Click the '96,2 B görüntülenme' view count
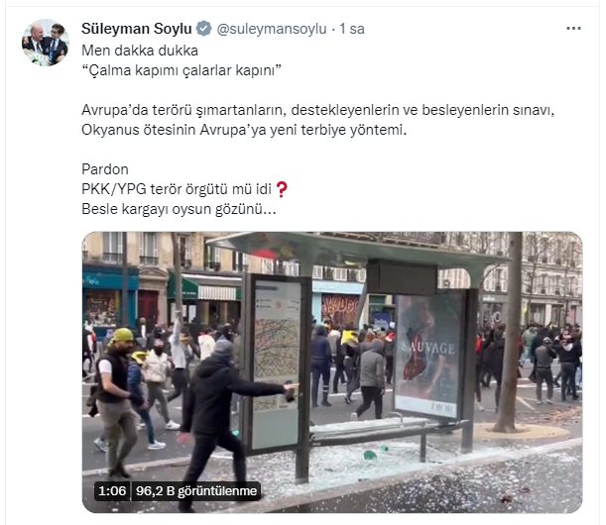 pos(196,491)
